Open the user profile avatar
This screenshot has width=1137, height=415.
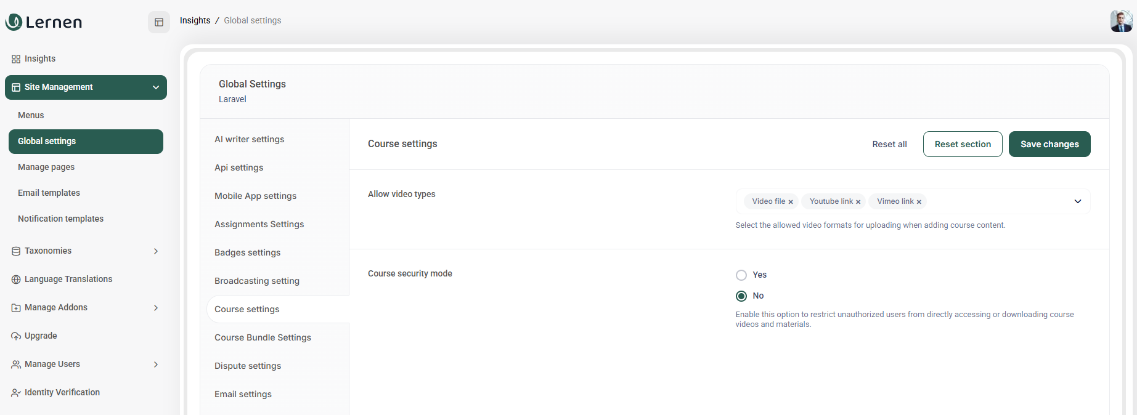(1121, 21)
